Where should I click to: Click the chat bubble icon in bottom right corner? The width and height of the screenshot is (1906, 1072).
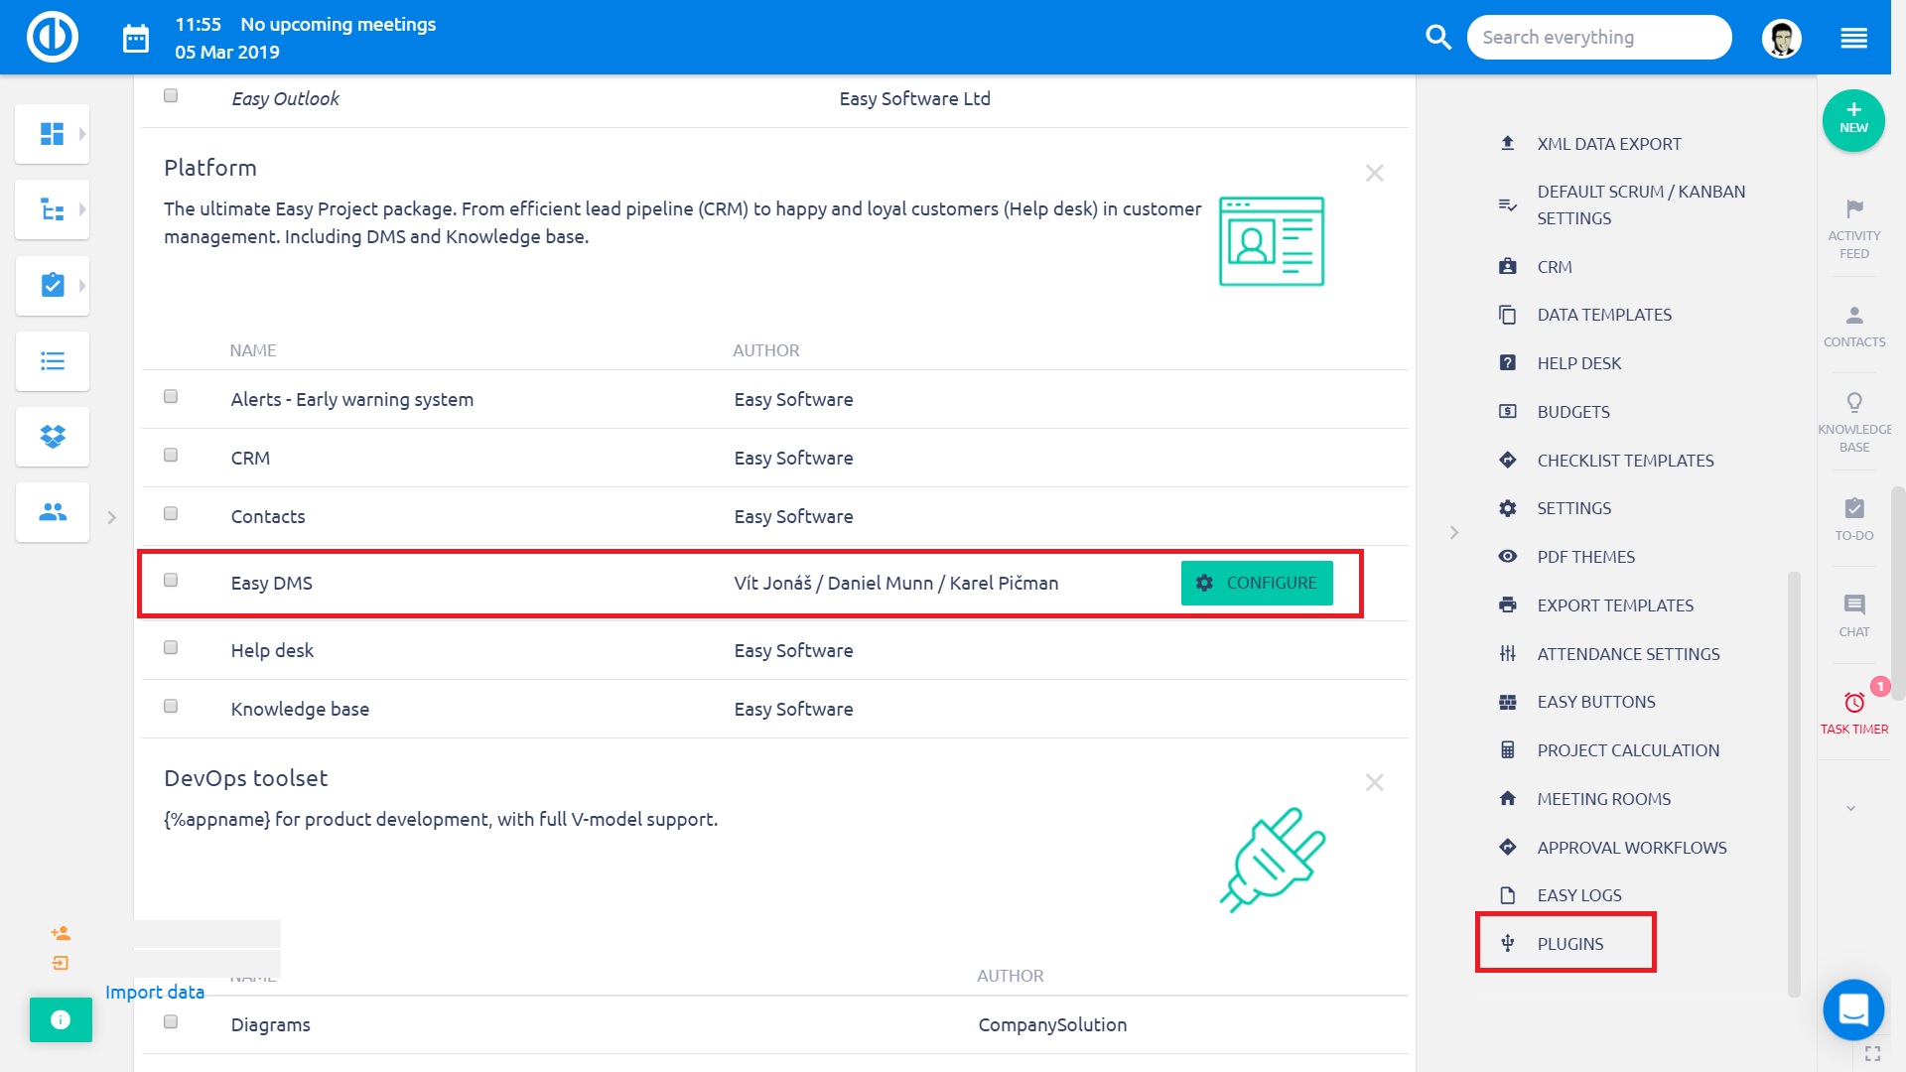click(x=1852, y=1009)
